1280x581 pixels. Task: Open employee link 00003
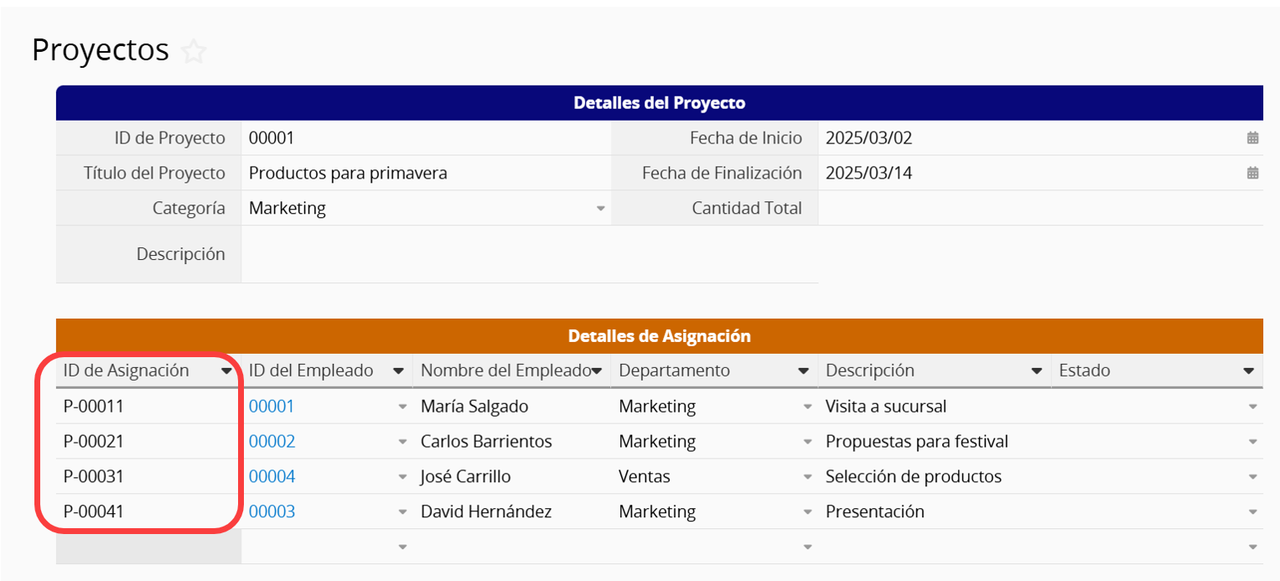point(272,511)
